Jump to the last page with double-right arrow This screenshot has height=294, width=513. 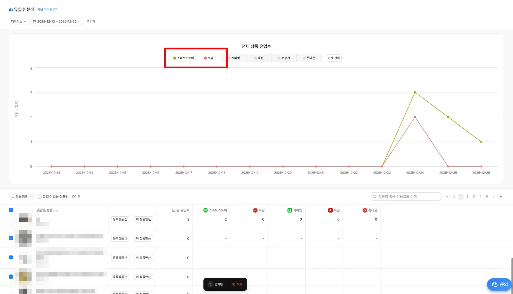(x=501, y=197)
